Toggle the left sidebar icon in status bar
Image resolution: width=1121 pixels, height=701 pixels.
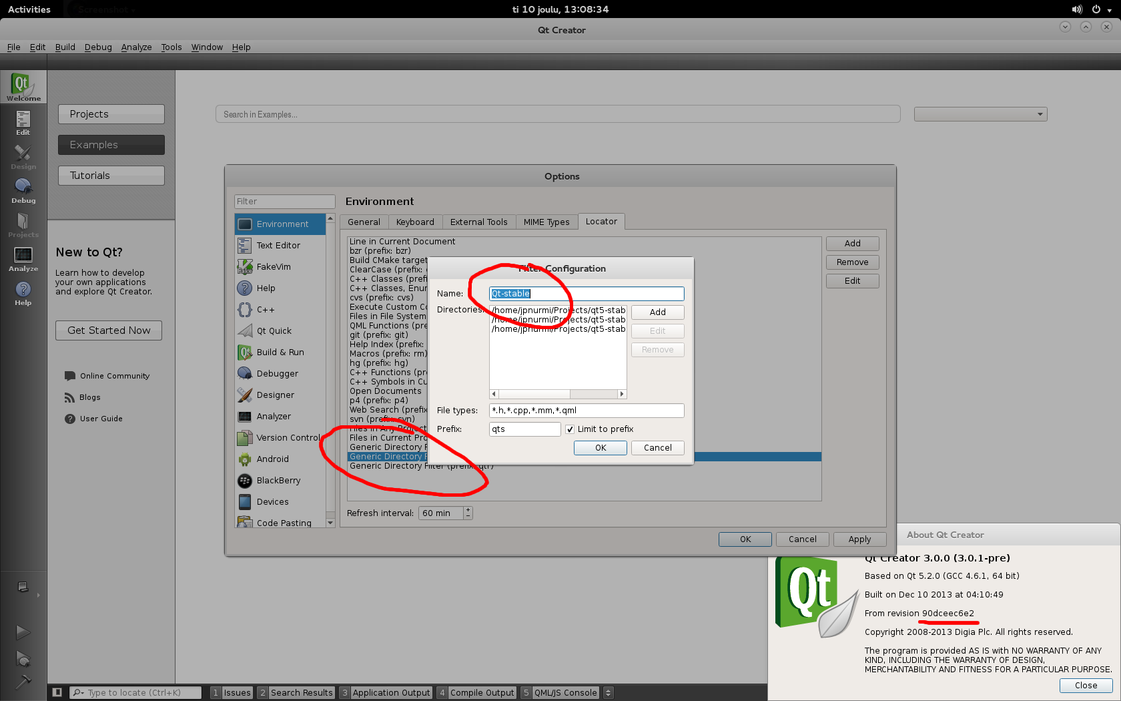point(57,692)
